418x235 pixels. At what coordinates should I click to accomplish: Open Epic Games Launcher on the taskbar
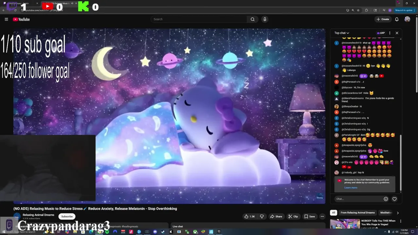pyautogui.click(x=219, y=232)
